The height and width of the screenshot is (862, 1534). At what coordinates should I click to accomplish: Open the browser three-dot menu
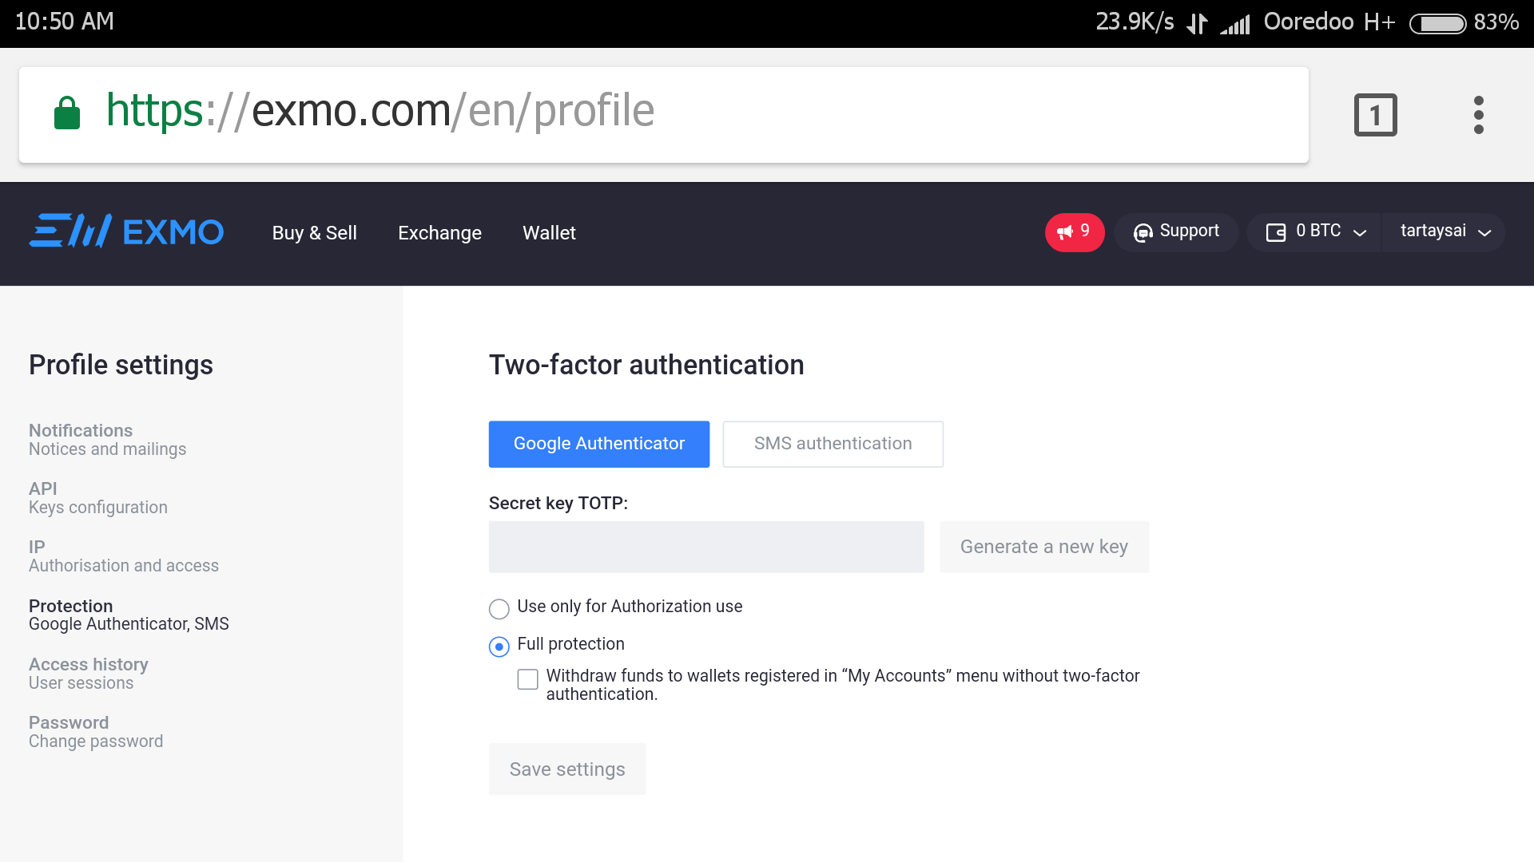[x=1478, y=115]
